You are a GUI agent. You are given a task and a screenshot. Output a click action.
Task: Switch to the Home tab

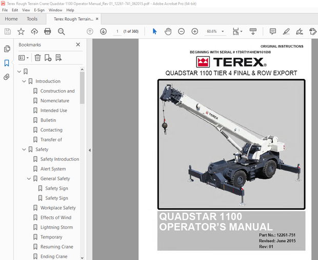(x=11, y=19)
